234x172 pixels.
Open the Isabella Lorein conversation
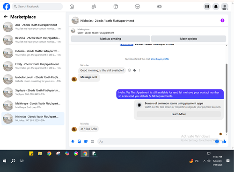[x=33, y=79]
